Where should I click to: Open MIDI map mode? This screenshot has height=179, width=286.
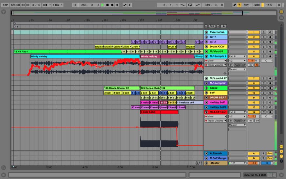[257, 5]
